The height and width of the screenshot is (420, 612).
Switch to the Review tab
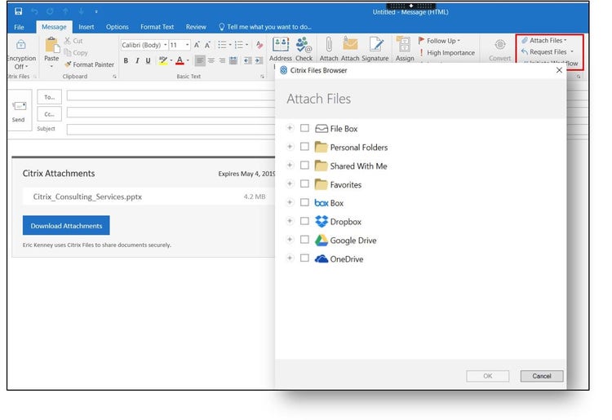[x=196, y=27]
